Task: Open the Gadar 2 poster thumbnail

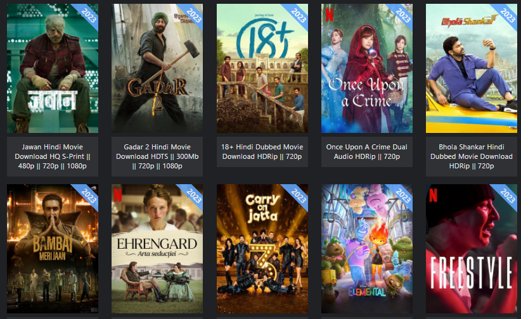Action: [157, 68]
